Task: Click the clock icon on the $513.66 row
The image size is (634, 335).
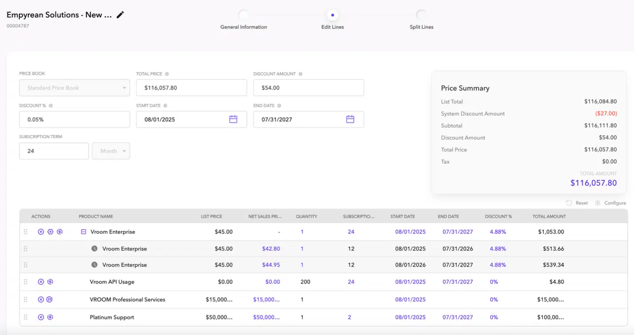Action: coord(94,249)
